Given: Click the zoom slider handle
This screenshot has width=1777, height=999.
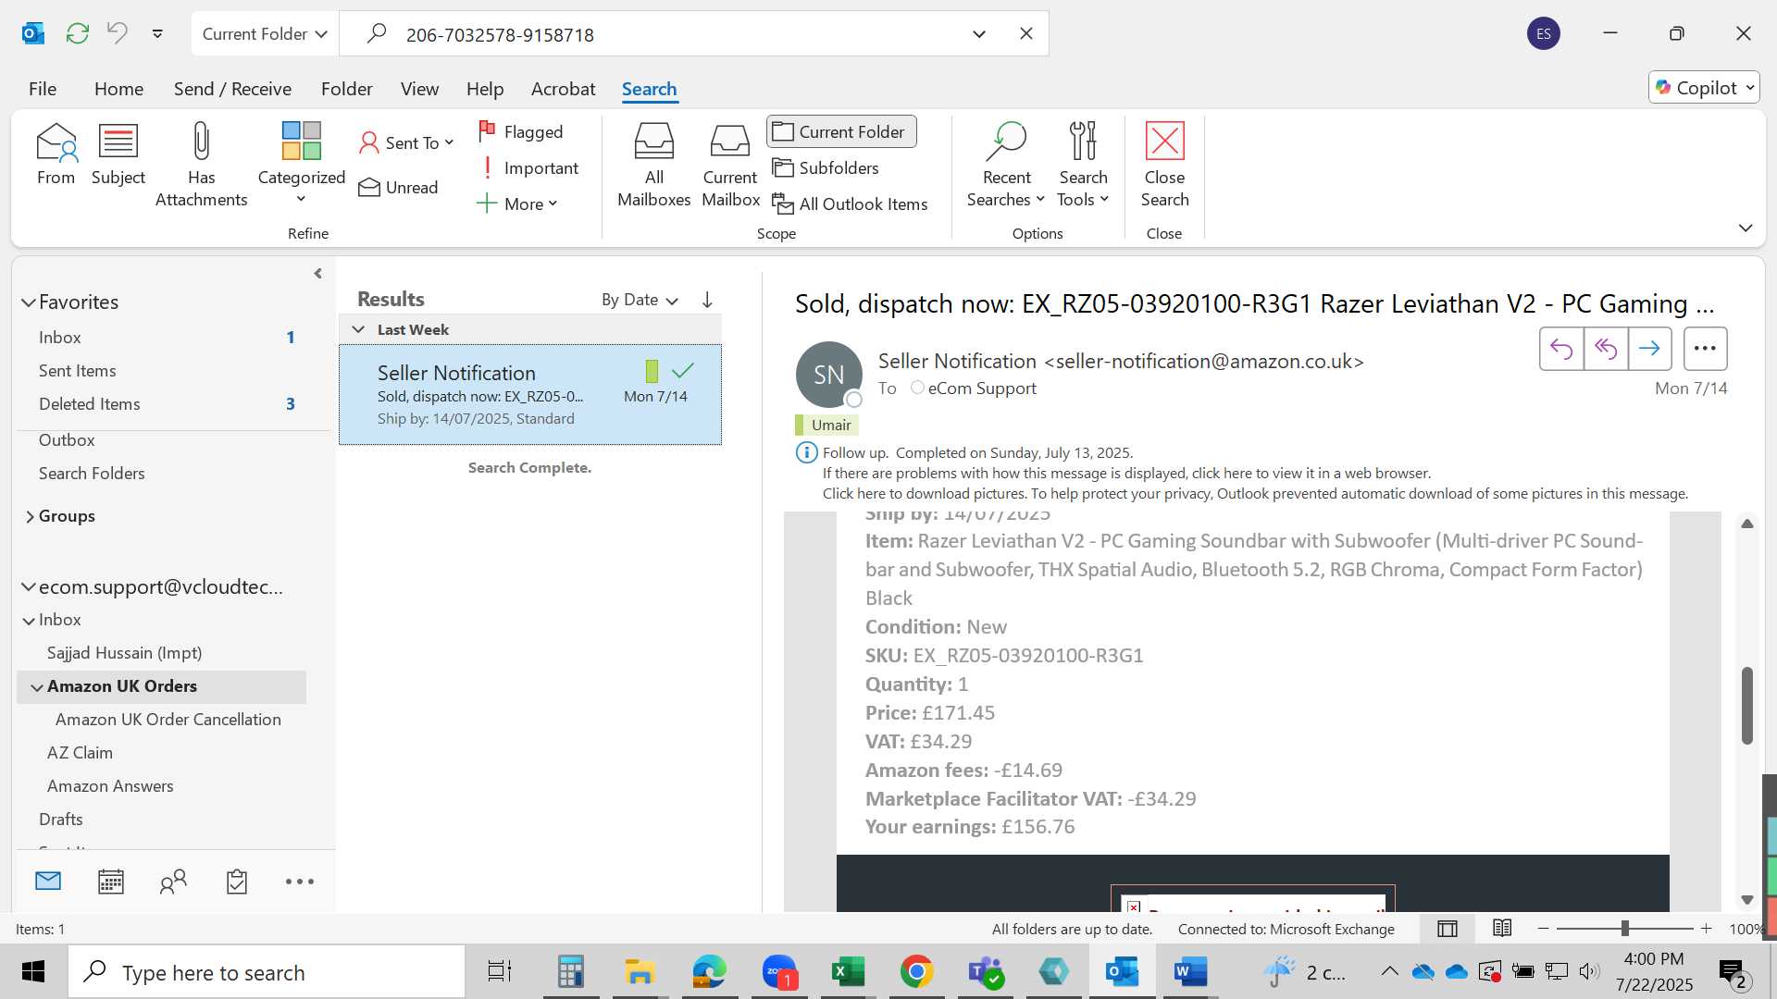Looking at the screenshot, I should click(1624, 929).
